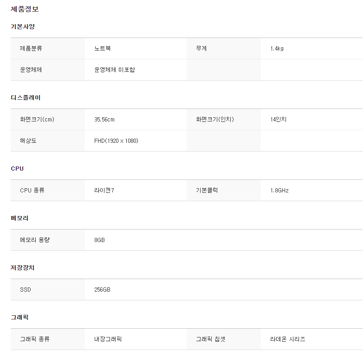Click the 메모리 용량 label
364x363 pixels.
tap(35, 240)
